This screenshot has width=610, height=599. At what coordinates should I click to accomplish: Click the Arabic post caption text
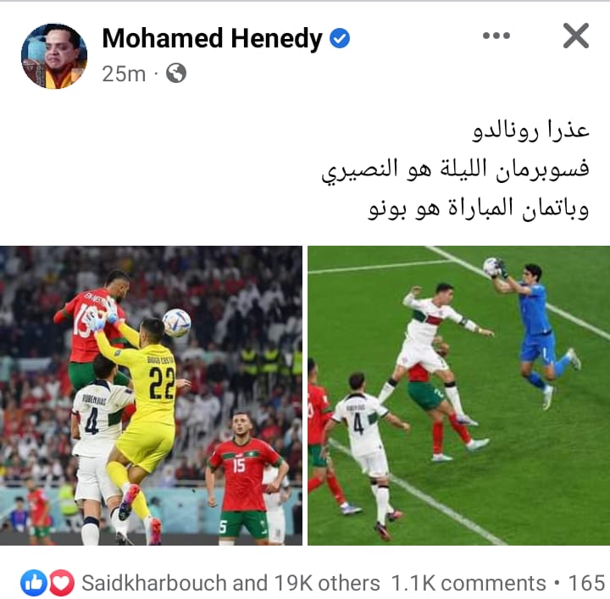(455, 170)
